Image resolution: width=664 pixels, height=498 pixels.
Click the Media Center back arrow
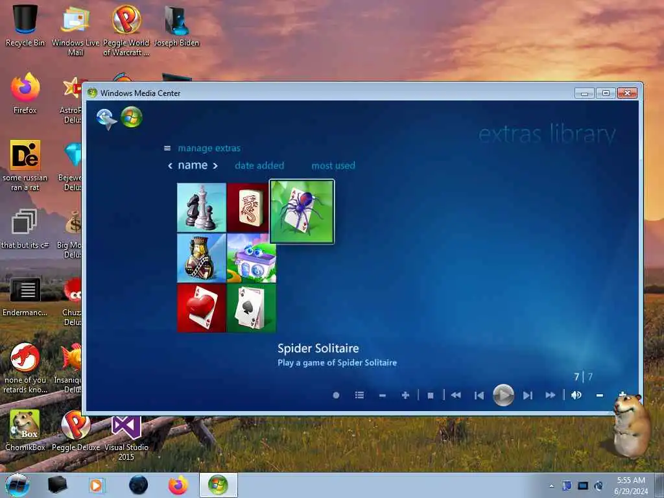point(106,119)
